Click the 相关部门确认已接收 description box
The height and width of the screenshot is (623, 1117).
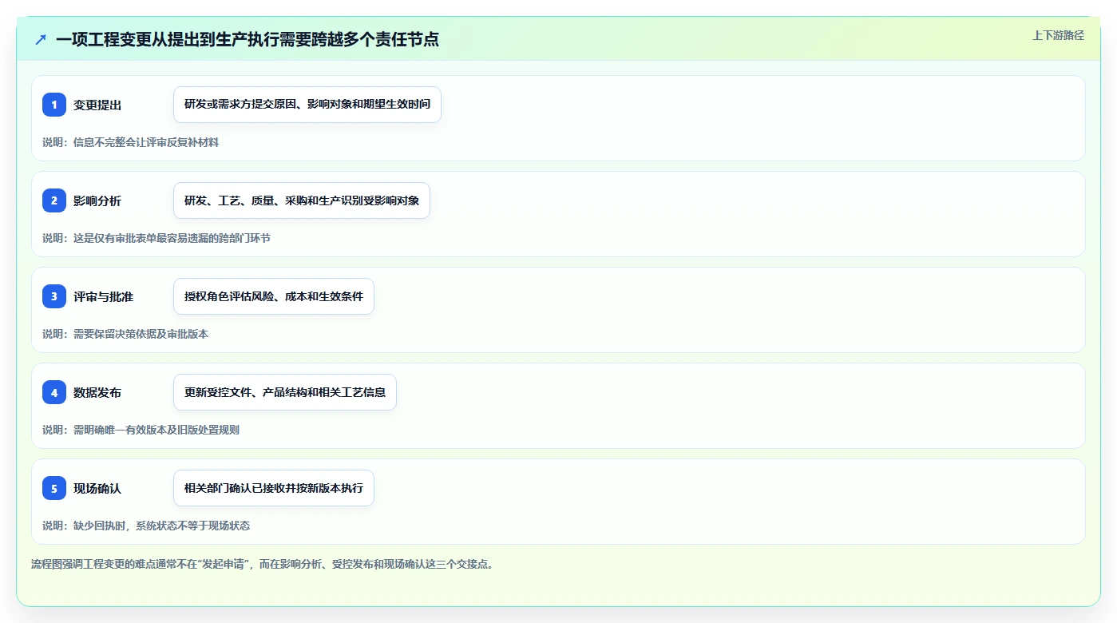(x=274, y=488)
